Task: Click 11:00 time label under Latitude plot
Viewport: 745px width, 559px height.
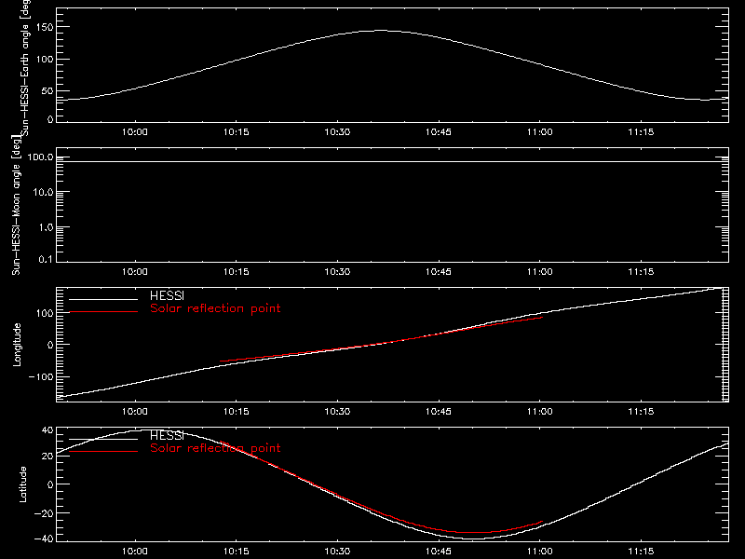Action: click(x=540, y=552)
